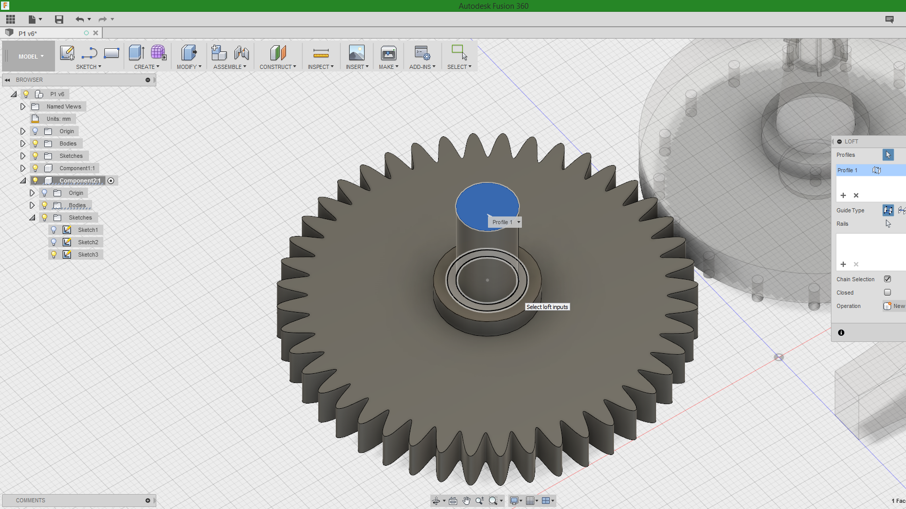Select the Guide Type rails option
Image resolution: width=906 pixels, height=509 pixels.
(x=888, y=210)
